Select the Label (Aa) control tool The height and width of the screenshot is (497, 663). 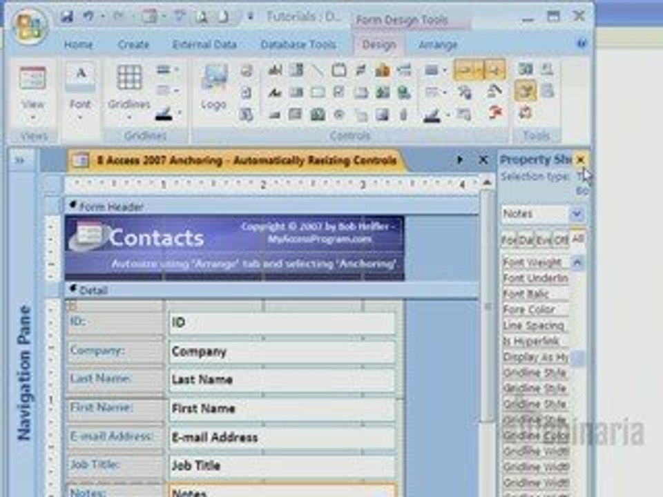pos(275,92)
